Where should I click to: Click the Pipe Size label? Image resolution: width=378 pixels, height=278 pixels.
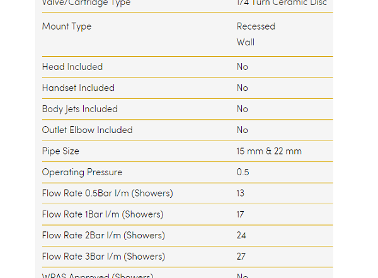pyautogui.click(x=60, y=151)
